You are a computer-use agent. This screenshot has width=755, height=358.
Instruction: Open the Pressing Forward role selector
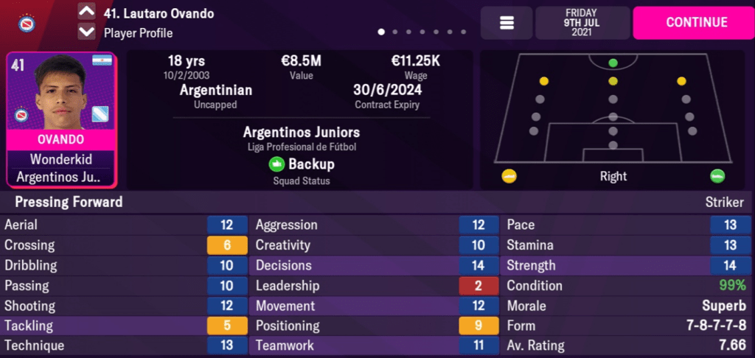click(63, 202)
